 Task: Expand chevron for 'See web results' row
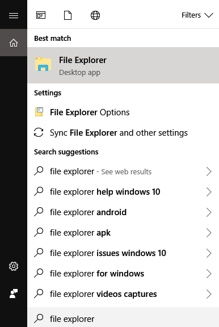click(x=209, y=171)
